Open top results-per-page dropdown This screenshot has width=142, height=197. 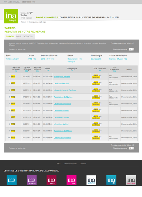pos(131,49)
